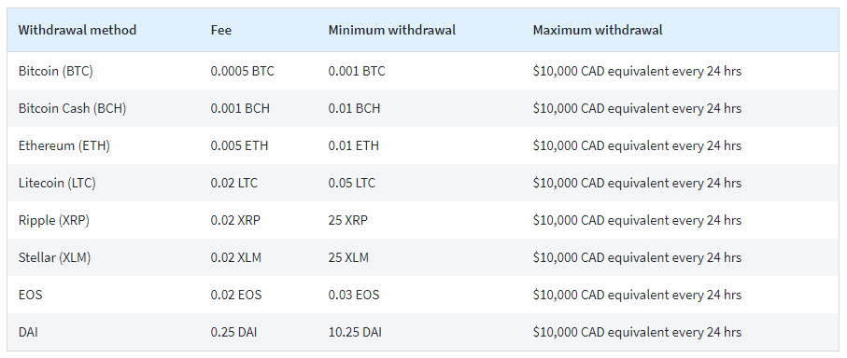The image size is (847, 358).
Task: Click the 0.03 EOS minimum withdrawal cell
Action: pos(354,295)
